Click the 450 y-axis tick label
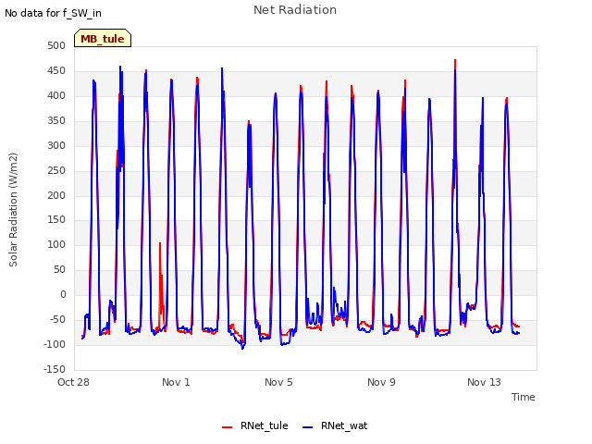The image size is (592, 444). (x=56, y=70)
